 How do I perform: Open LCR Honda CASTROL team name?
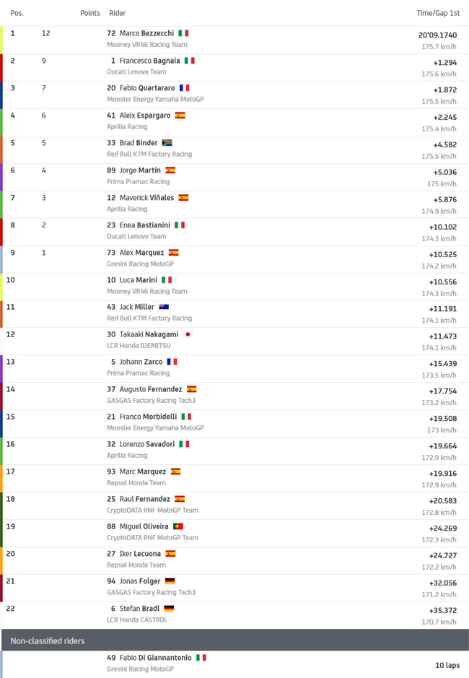136,620
